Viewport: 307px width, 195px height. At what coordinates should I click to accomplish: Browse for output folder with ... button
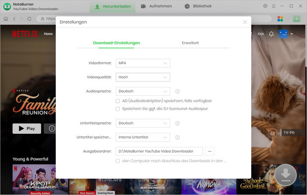click(x=210, y=151)
